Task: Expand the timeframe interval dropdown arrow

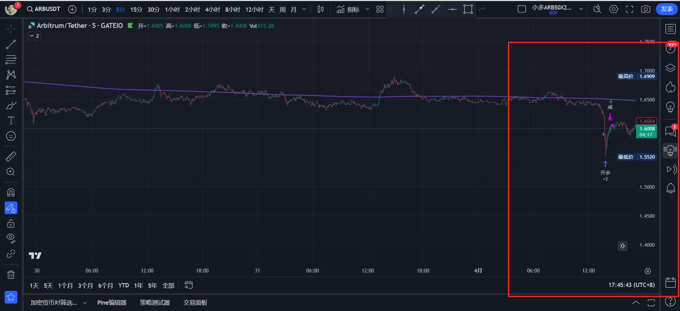Action: [304, 9]
